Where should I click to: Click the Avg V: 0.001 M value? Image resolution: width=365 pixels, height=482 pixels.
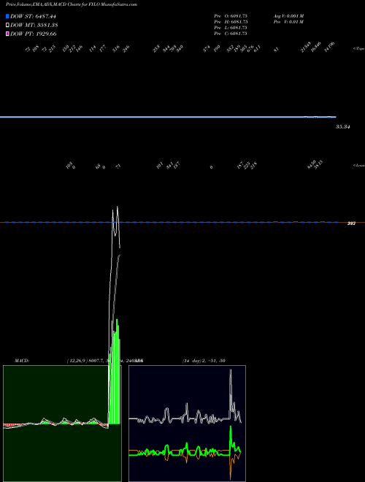289,16
